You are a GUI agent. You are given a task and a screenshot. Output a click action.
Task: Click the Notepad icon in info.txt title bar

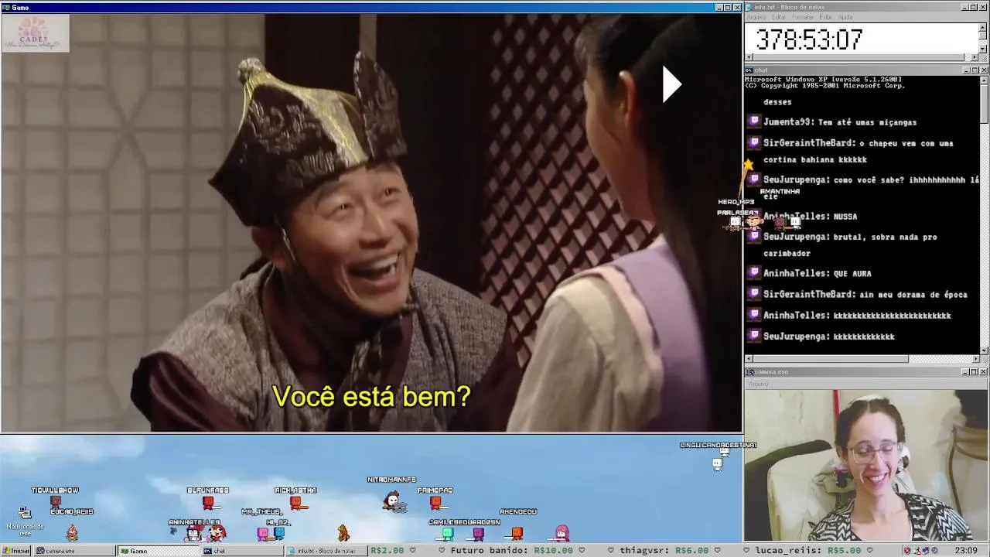749,7
